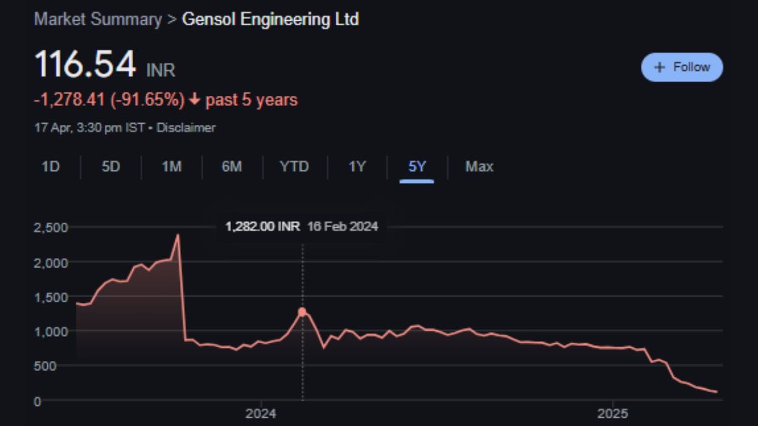Click the Gensol Engineering Ltd title

click(270, 19)
